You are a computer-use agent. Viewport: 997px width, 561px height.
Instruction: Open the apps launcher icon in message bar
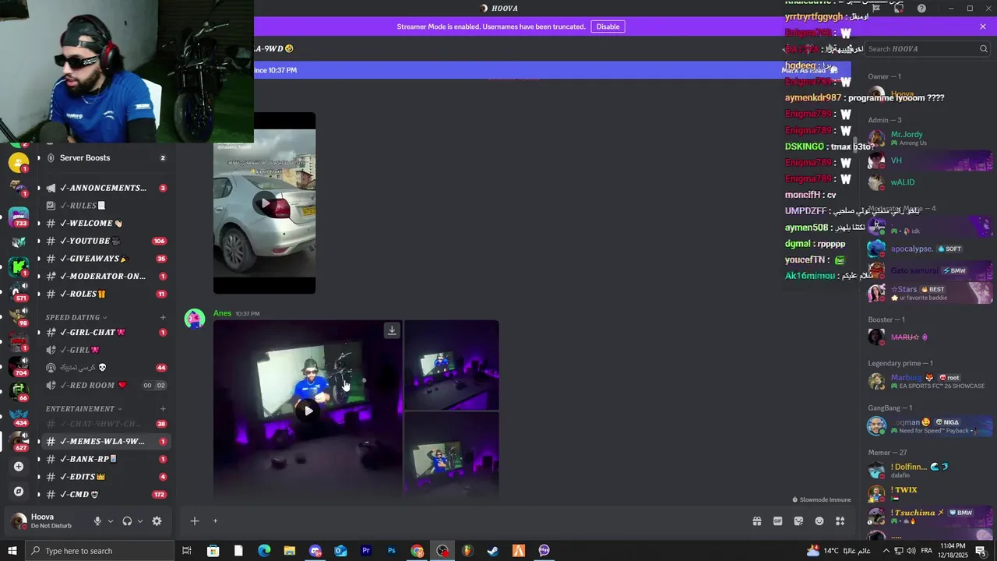[x=840, y=521]
